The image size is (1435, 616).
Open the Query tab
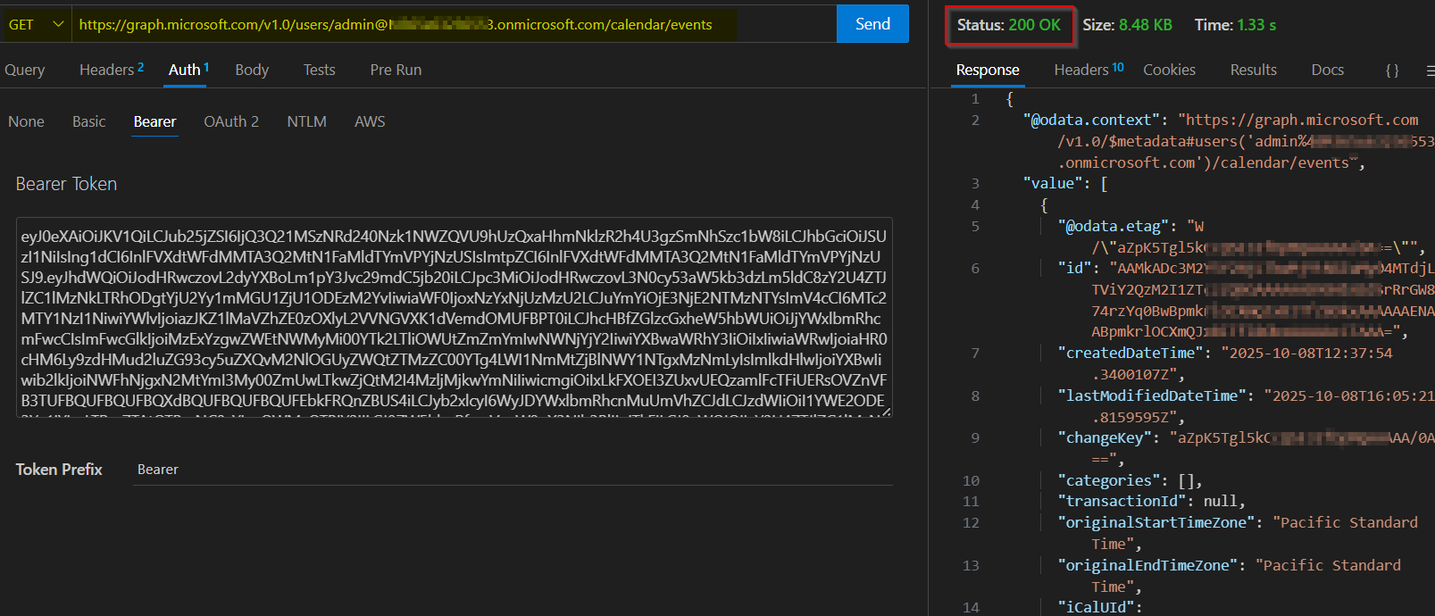click(25, 70)
